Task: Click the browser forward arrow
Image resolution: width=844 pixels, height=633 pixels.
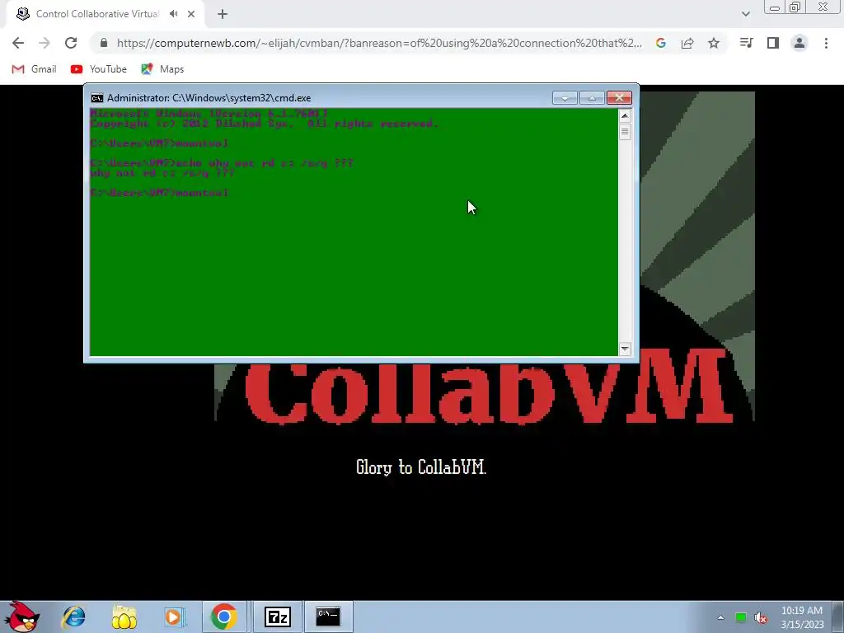Action: tap(45, 43)
